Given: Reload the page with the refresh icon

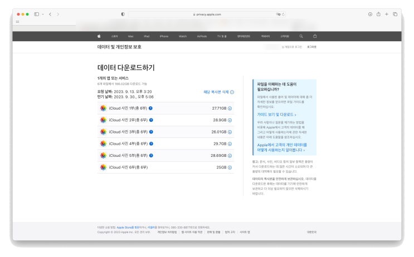Looking at the screenshot, I should tap(283, 14).
